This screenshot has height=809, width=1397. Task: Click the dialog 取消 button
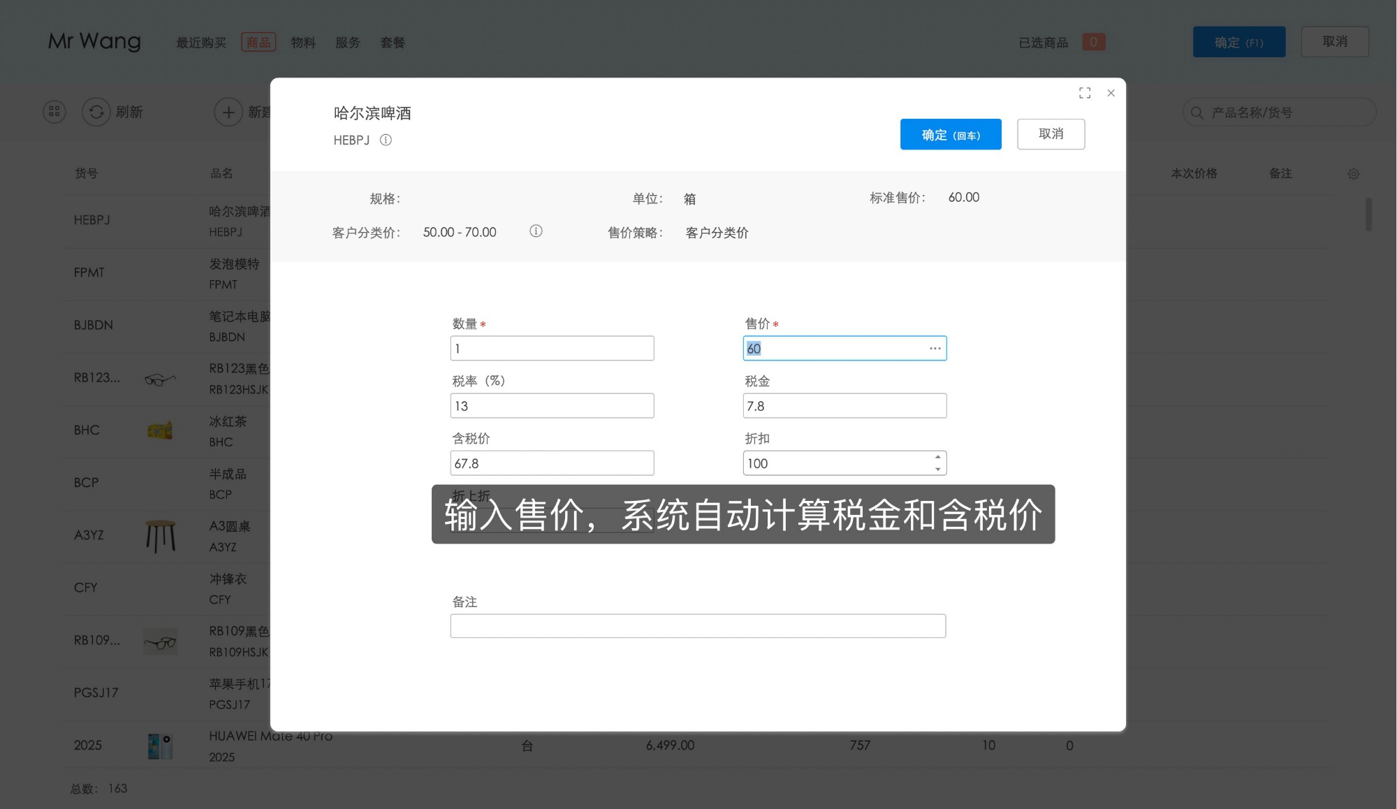[1051, 134]
